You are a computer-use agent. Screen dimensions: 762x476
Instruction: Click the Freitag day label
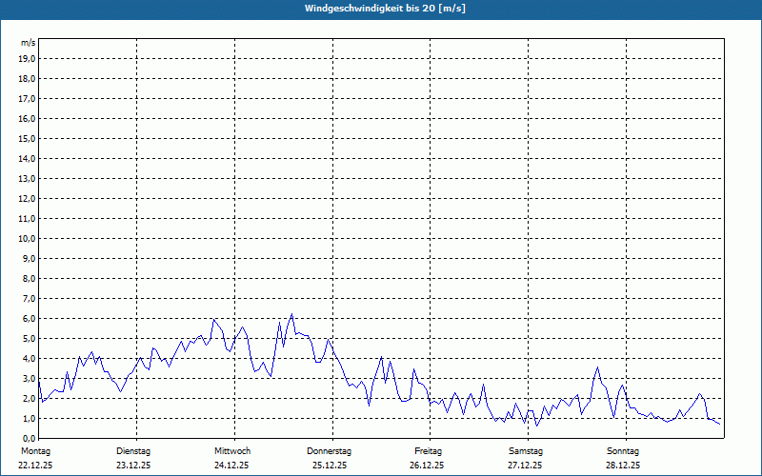tap(428, 450)
